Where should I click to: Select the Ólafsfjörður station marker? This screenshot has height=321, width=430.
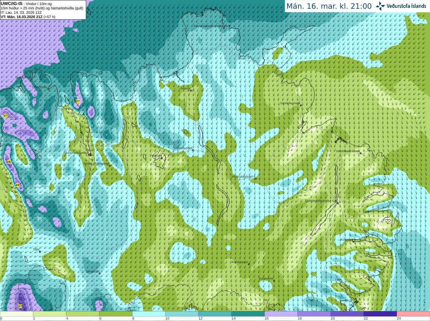tap(48, 89)
